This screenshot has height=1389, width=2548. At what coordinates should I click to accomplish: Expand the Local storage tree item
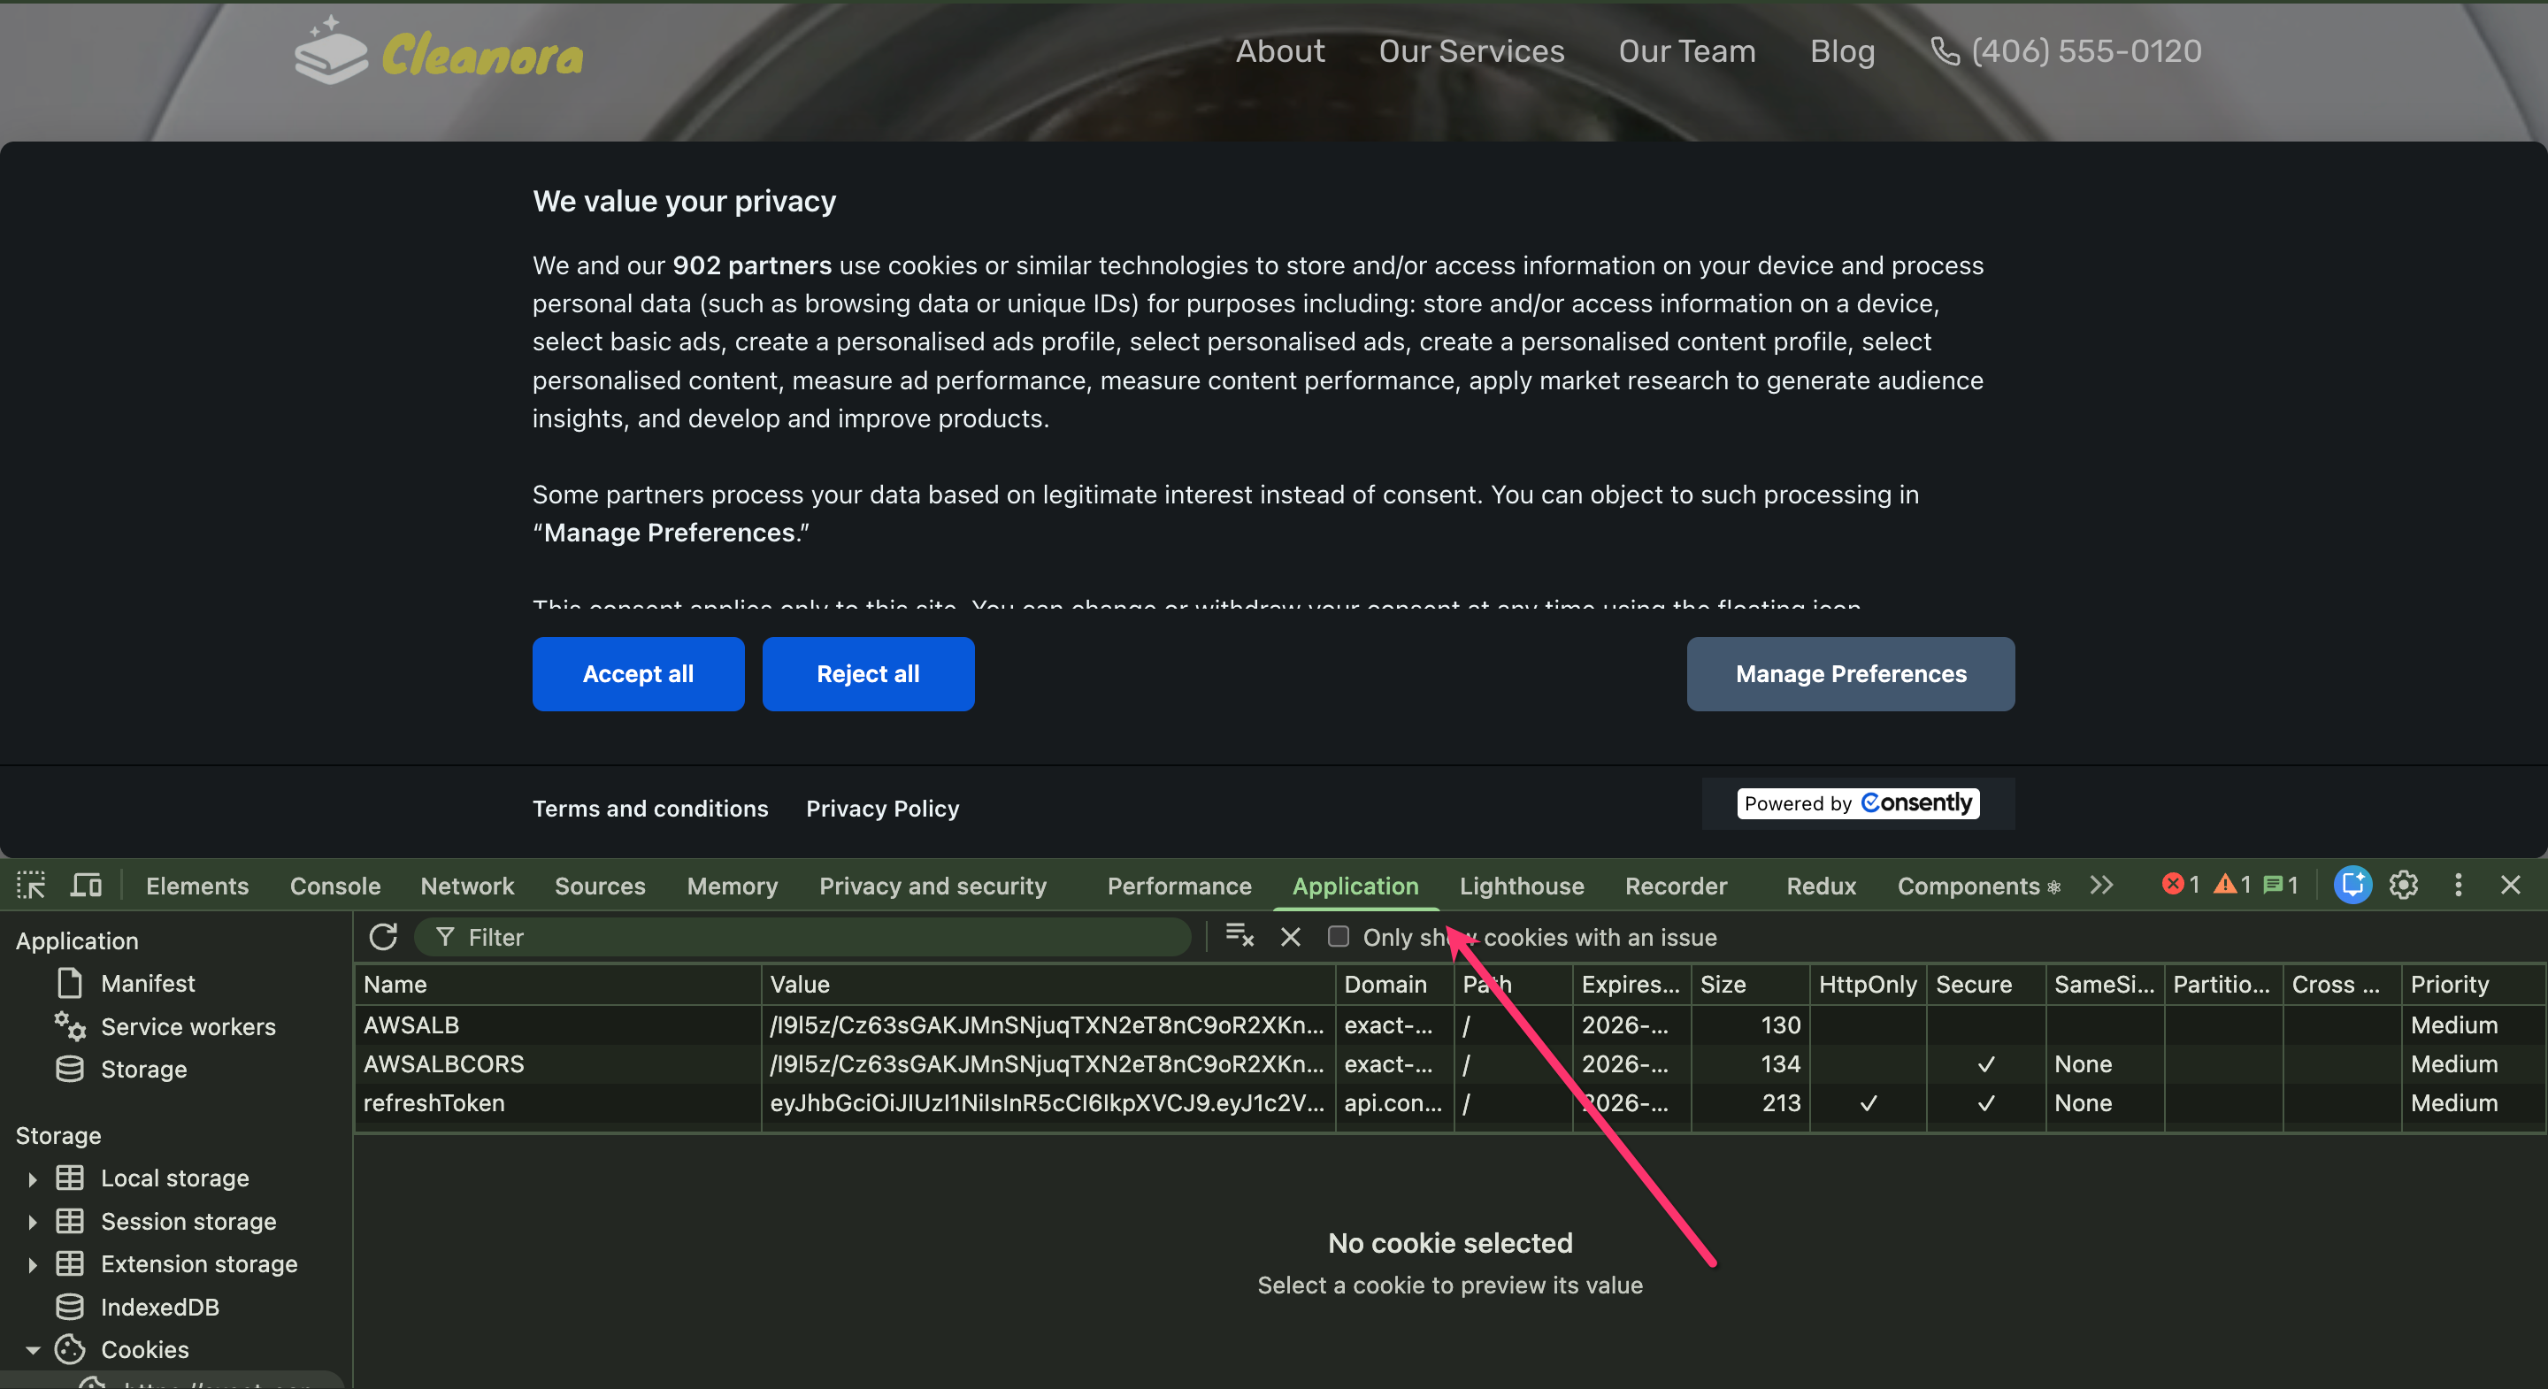[x=33, y=1179]
